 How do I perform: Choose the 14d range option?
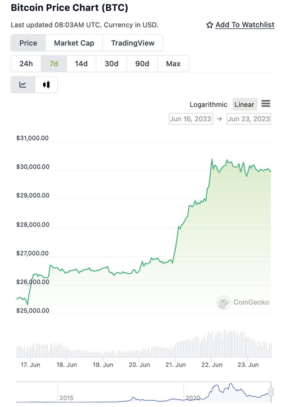pos(82,63)
